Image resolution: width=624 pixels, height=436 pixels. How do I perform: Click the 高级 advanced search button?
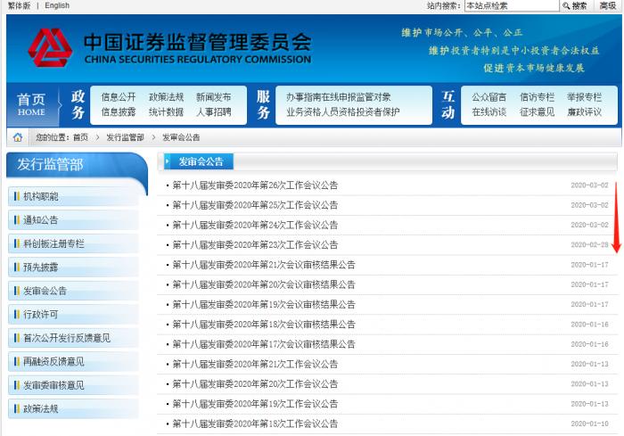608,5
